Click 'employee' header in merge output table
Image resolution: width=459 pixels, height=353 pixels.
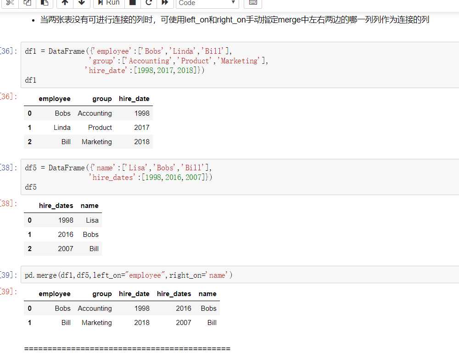[x=55, y=294]
